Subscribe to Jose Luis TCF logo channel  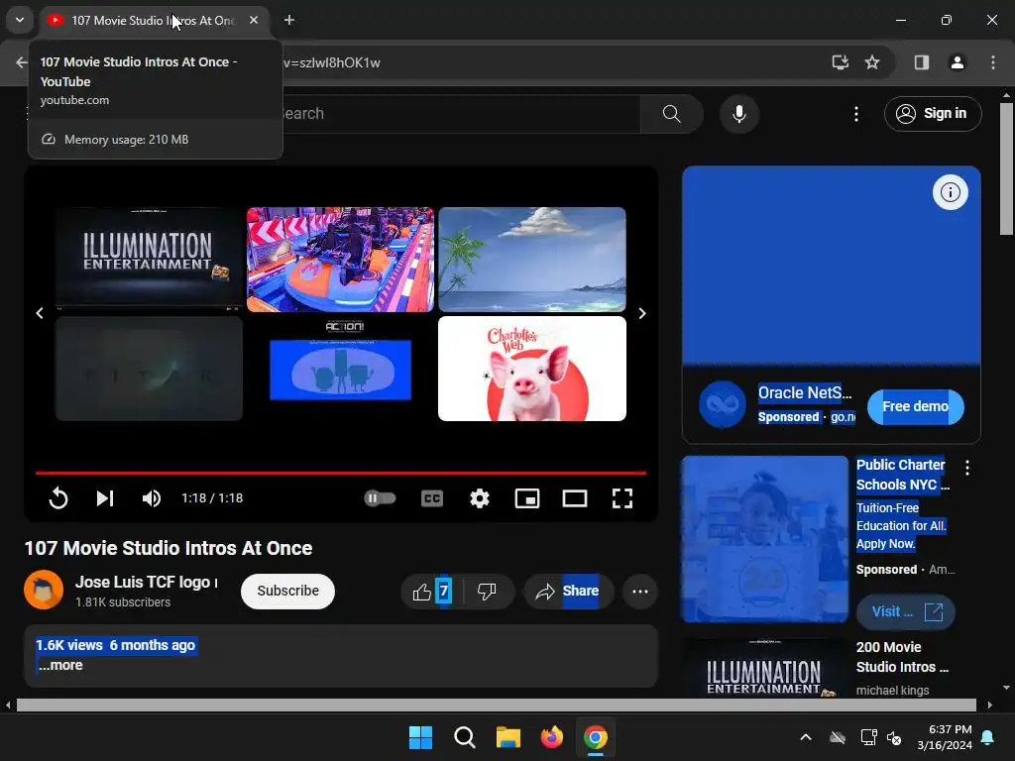[288, 592]
